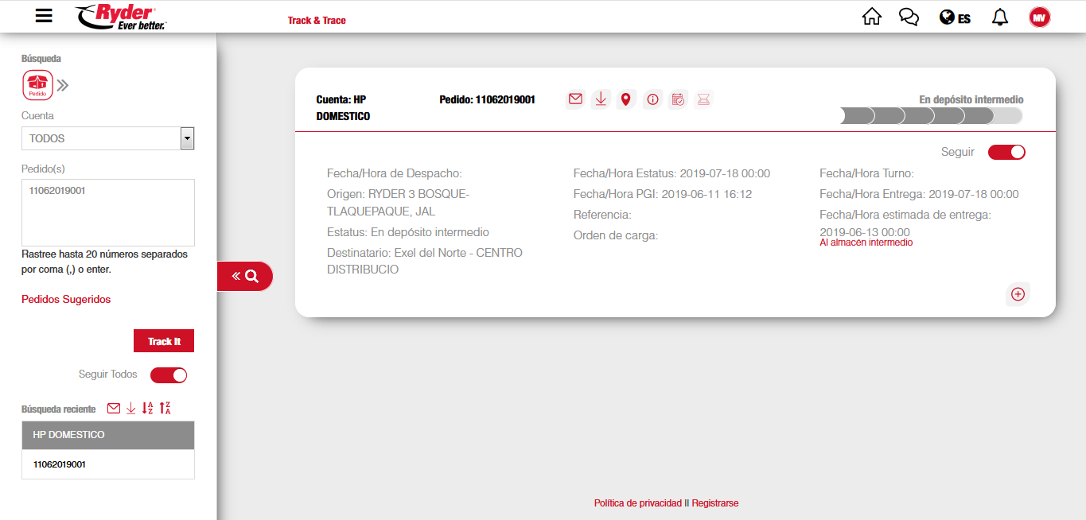The height and width of the screenshot is (520, 1086).
Task: Click the info icon for the order
Action: pyautogui.click(x=652, y=99)
